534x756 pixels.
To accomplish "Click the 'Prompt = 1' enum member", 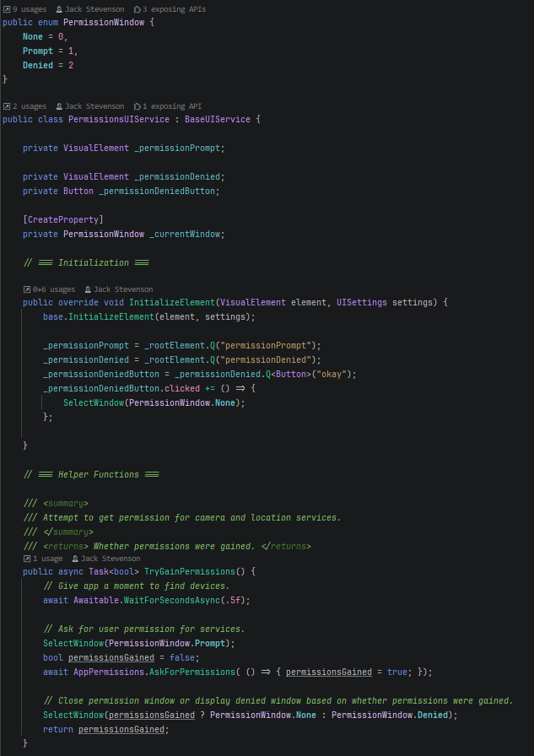I will point(50,51).
